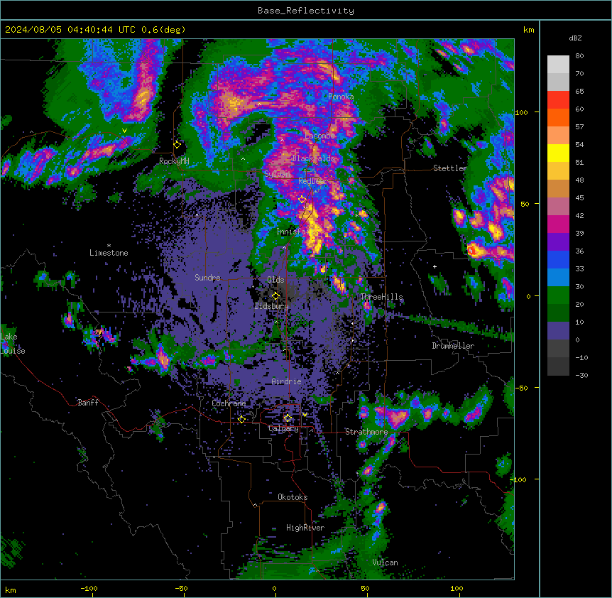This screenshot has width=612, height=598.
Task: Click the yellow diamond marker between Olds and Didsbury
Action: click(x=275, y=296)
